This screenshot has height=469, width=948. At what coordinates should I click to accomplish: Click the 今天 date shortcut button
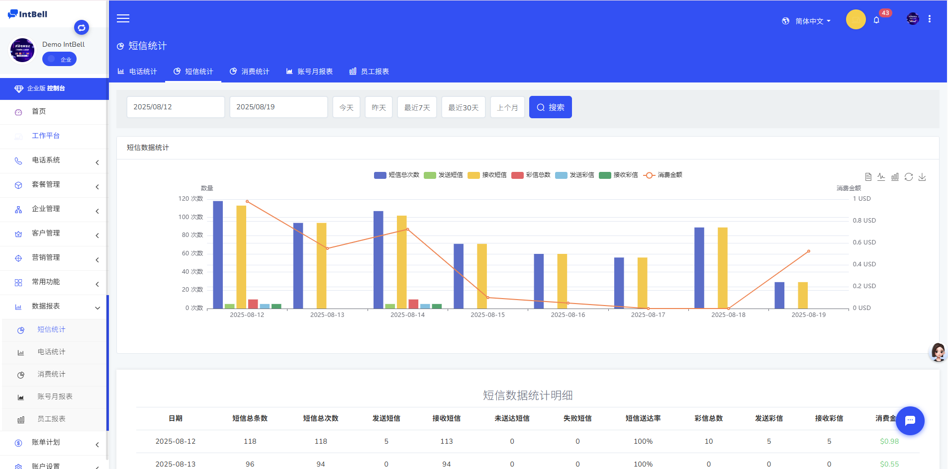346,107
